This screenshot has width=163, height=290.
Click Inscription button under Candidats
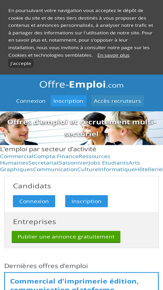click(86, 201)
